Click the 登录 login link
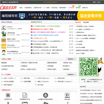The height and width of the screenshot is (104, 104). pos(94,2)
